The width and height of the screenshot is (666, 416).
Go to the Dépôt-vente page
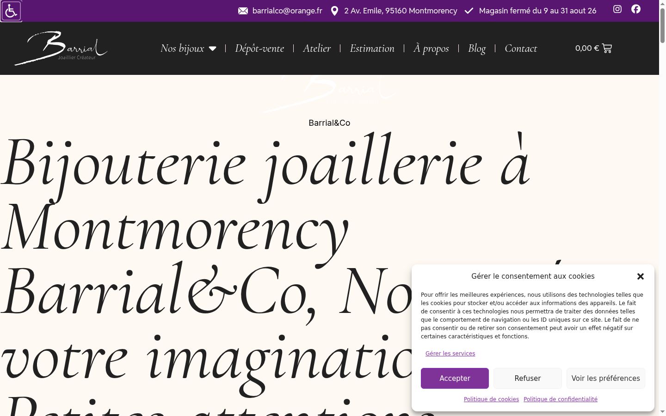point(259,48)
